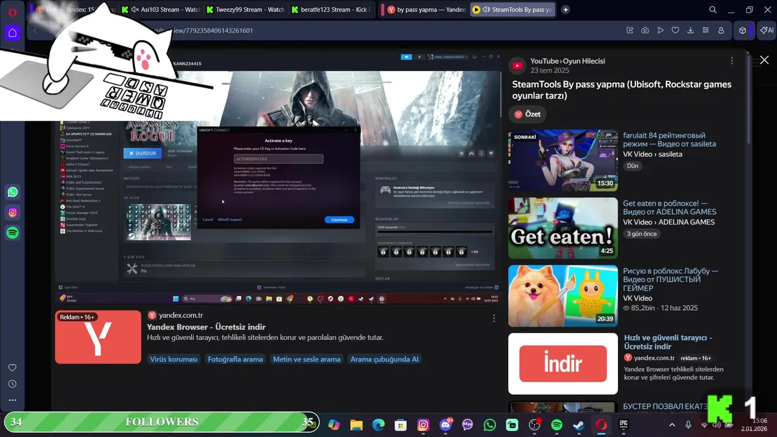This screenshot has height=437, width=777.
Task: Open Рисую в роблокс Лабубу title link
Action: (671, 279)
